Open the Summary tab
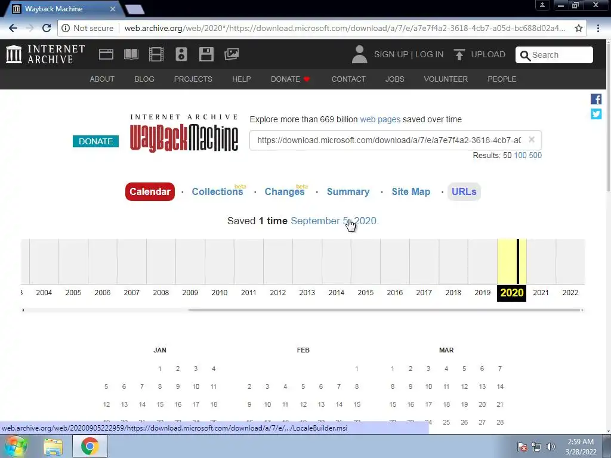The height and width of the screenshot is (458, 611). [x=348, y=191]
